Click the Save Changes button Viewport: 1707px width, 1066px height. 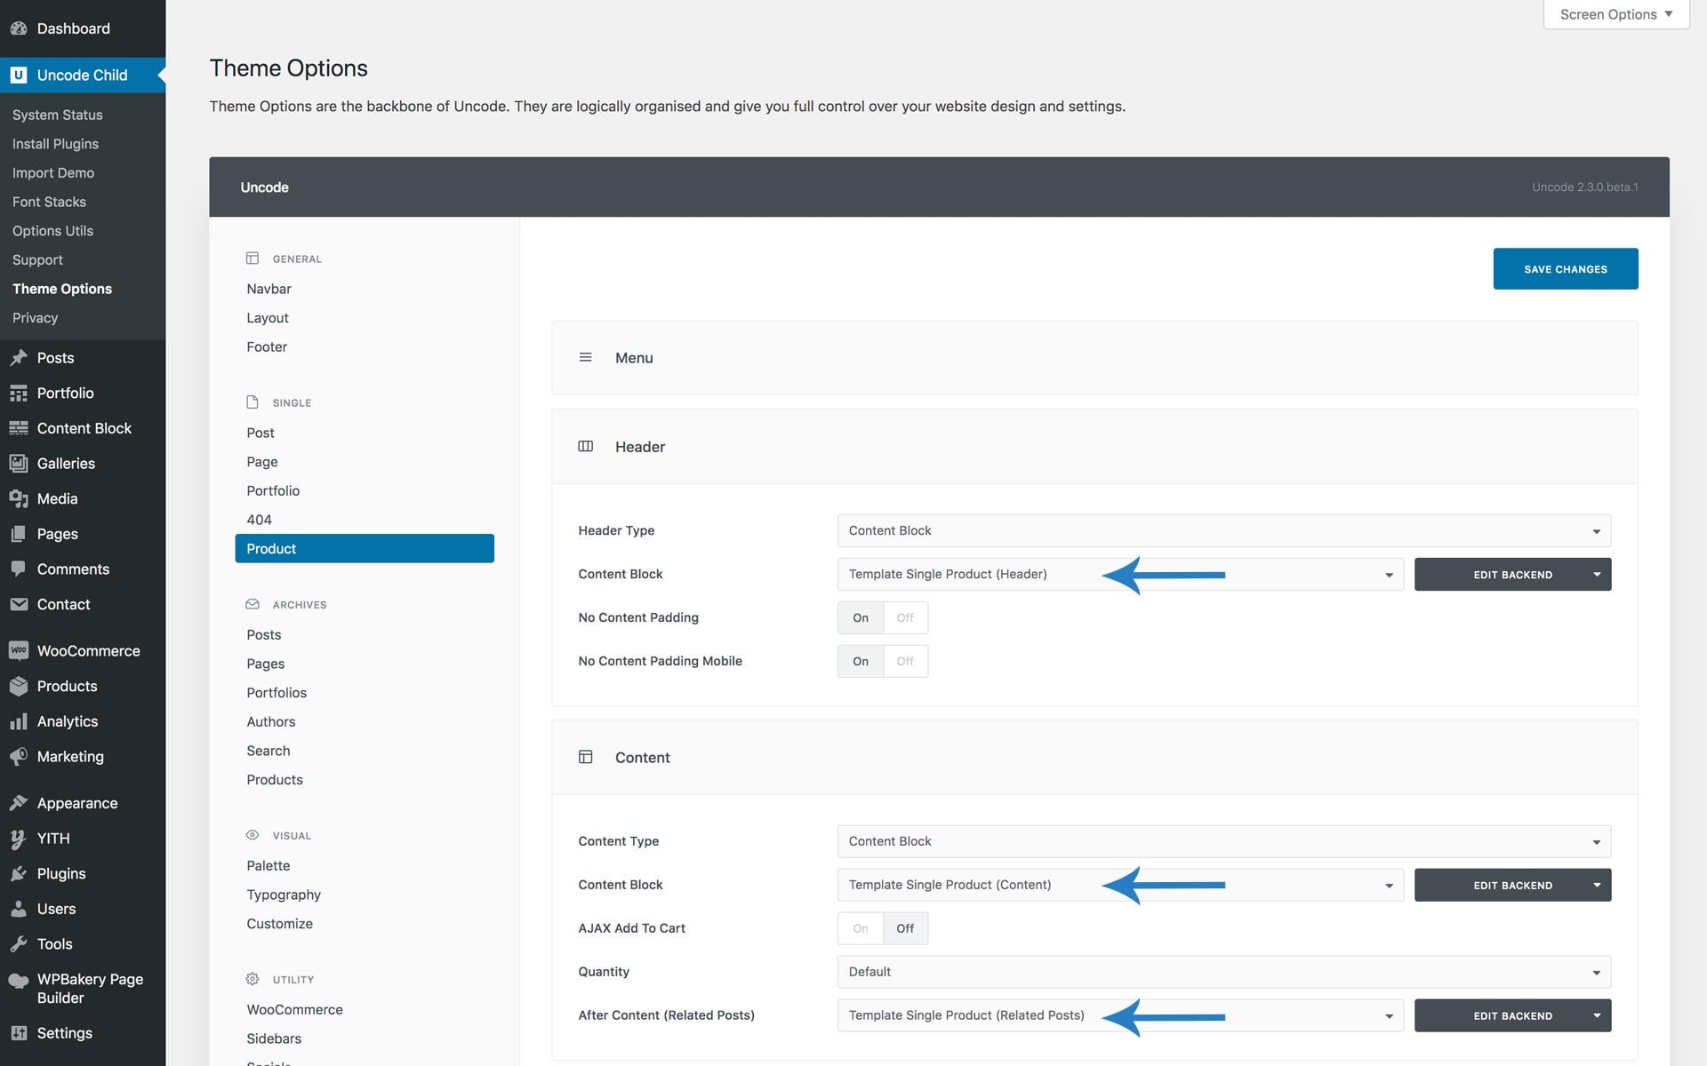[1565, 268]
